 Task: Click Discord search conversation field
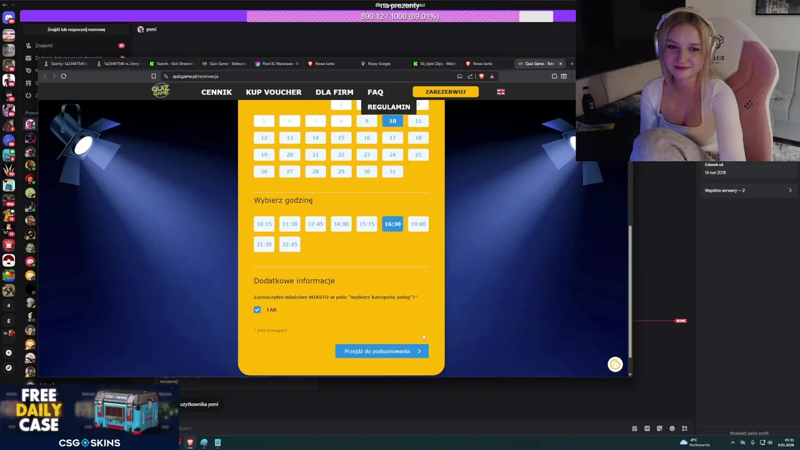click(x=76, y=29)
